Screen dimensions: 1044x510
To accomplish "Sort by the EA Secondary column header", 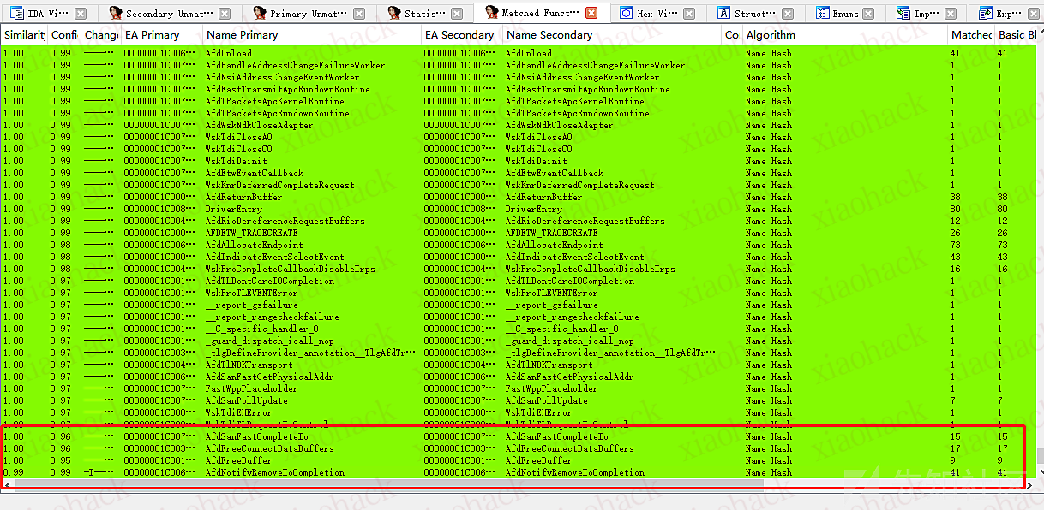I will [x=459, y=35].
